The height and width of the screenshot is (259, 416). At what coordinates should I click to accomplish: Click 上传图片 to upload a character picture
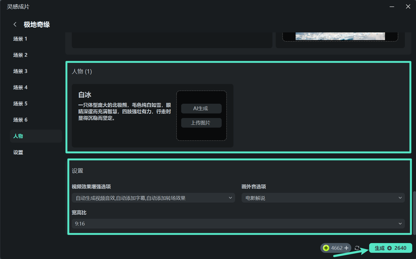click(x=201, y=123)
